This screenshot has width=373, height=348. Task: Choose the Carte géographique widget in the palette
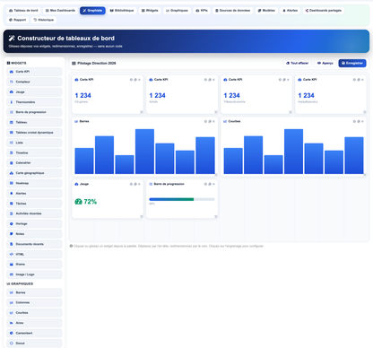click(34, 173)
